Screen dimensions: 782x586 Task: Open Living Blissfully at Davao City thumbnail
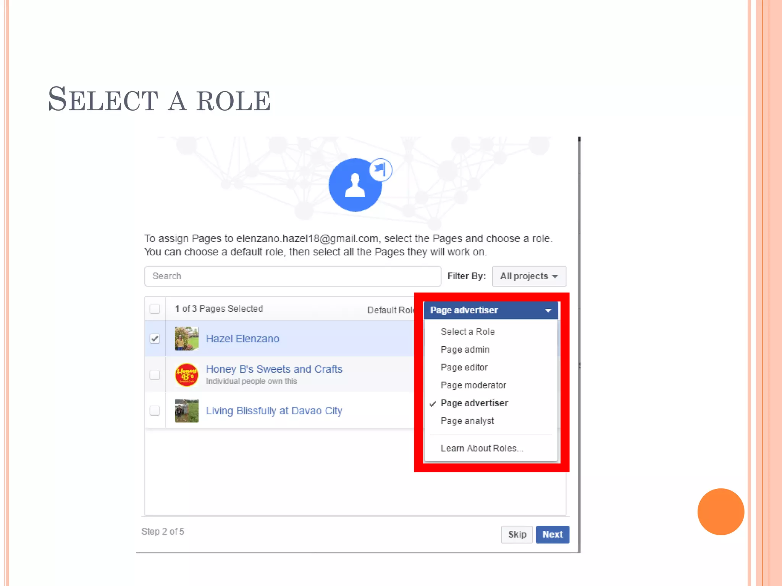coord(186,411)
